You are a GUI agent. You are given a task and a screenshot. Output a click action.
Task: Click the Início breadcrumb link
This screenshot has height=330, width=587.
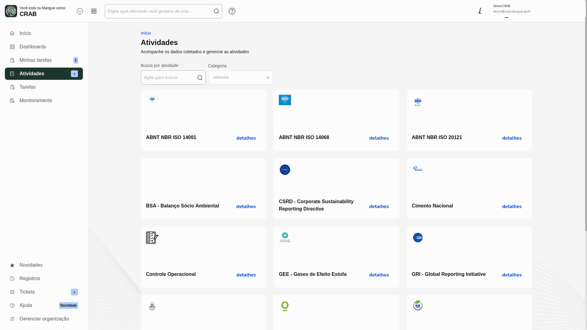click(146, 33)
